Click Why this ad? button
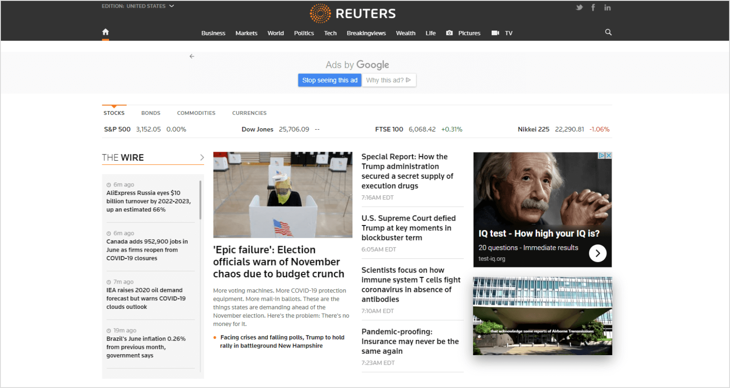Viewport: 730px width, 388px height. [x=389, y=80]
